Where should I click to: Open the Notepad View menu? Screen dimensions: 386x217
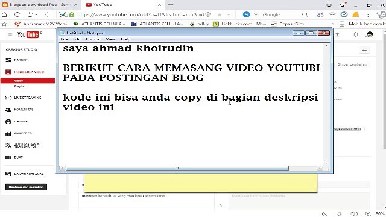(110, 39)
